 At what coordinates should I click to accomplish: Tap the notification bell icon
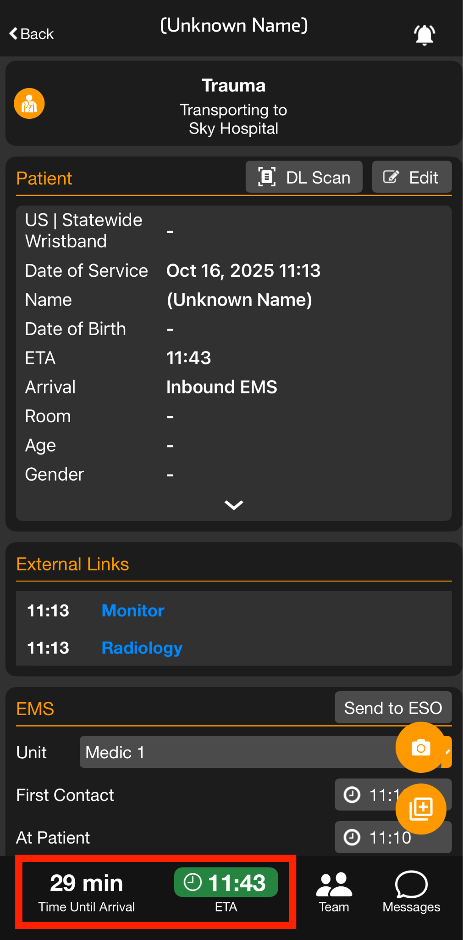424,35
